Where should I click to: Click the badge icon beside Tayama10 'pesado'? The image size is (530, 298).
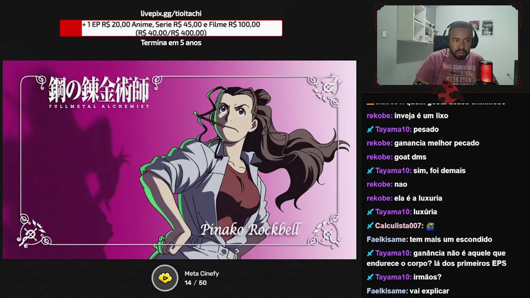[x=370, y=130]
